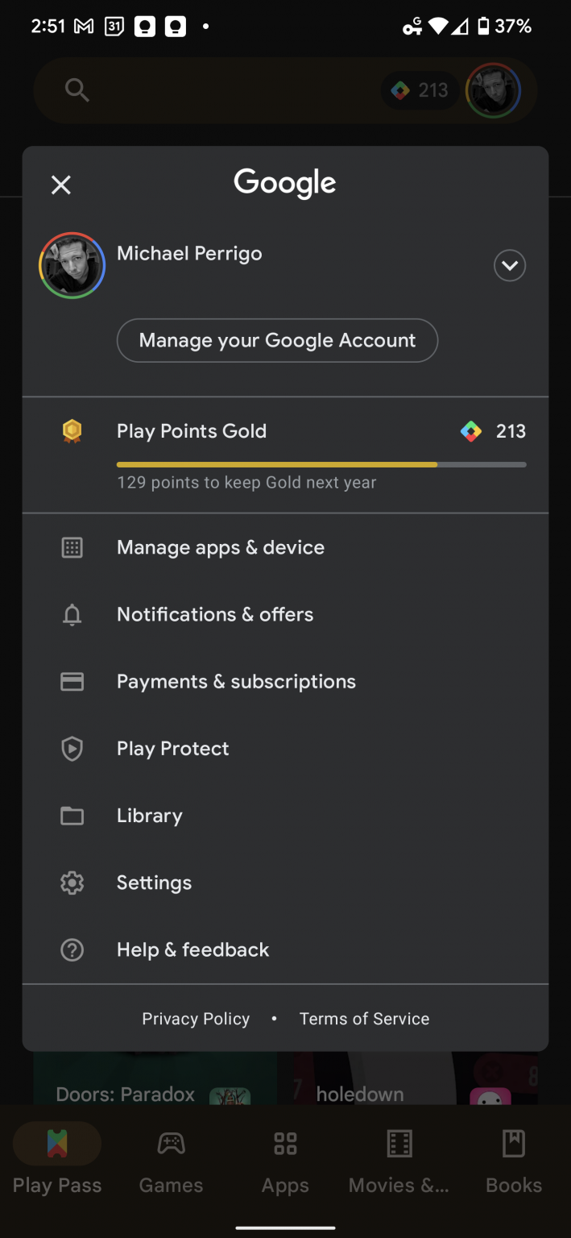Tap the Play Points progress bar
Image resolution: width=571 pixels, height=1238 pixels.
coord(321,464)
